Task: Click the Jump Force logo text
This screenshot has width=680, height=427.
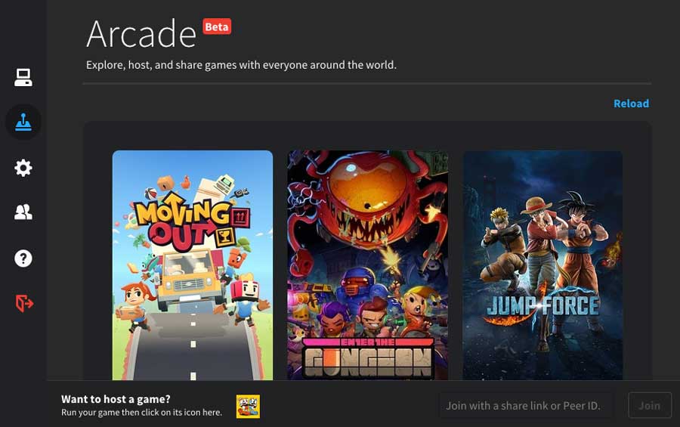Action: click(543, 306)
